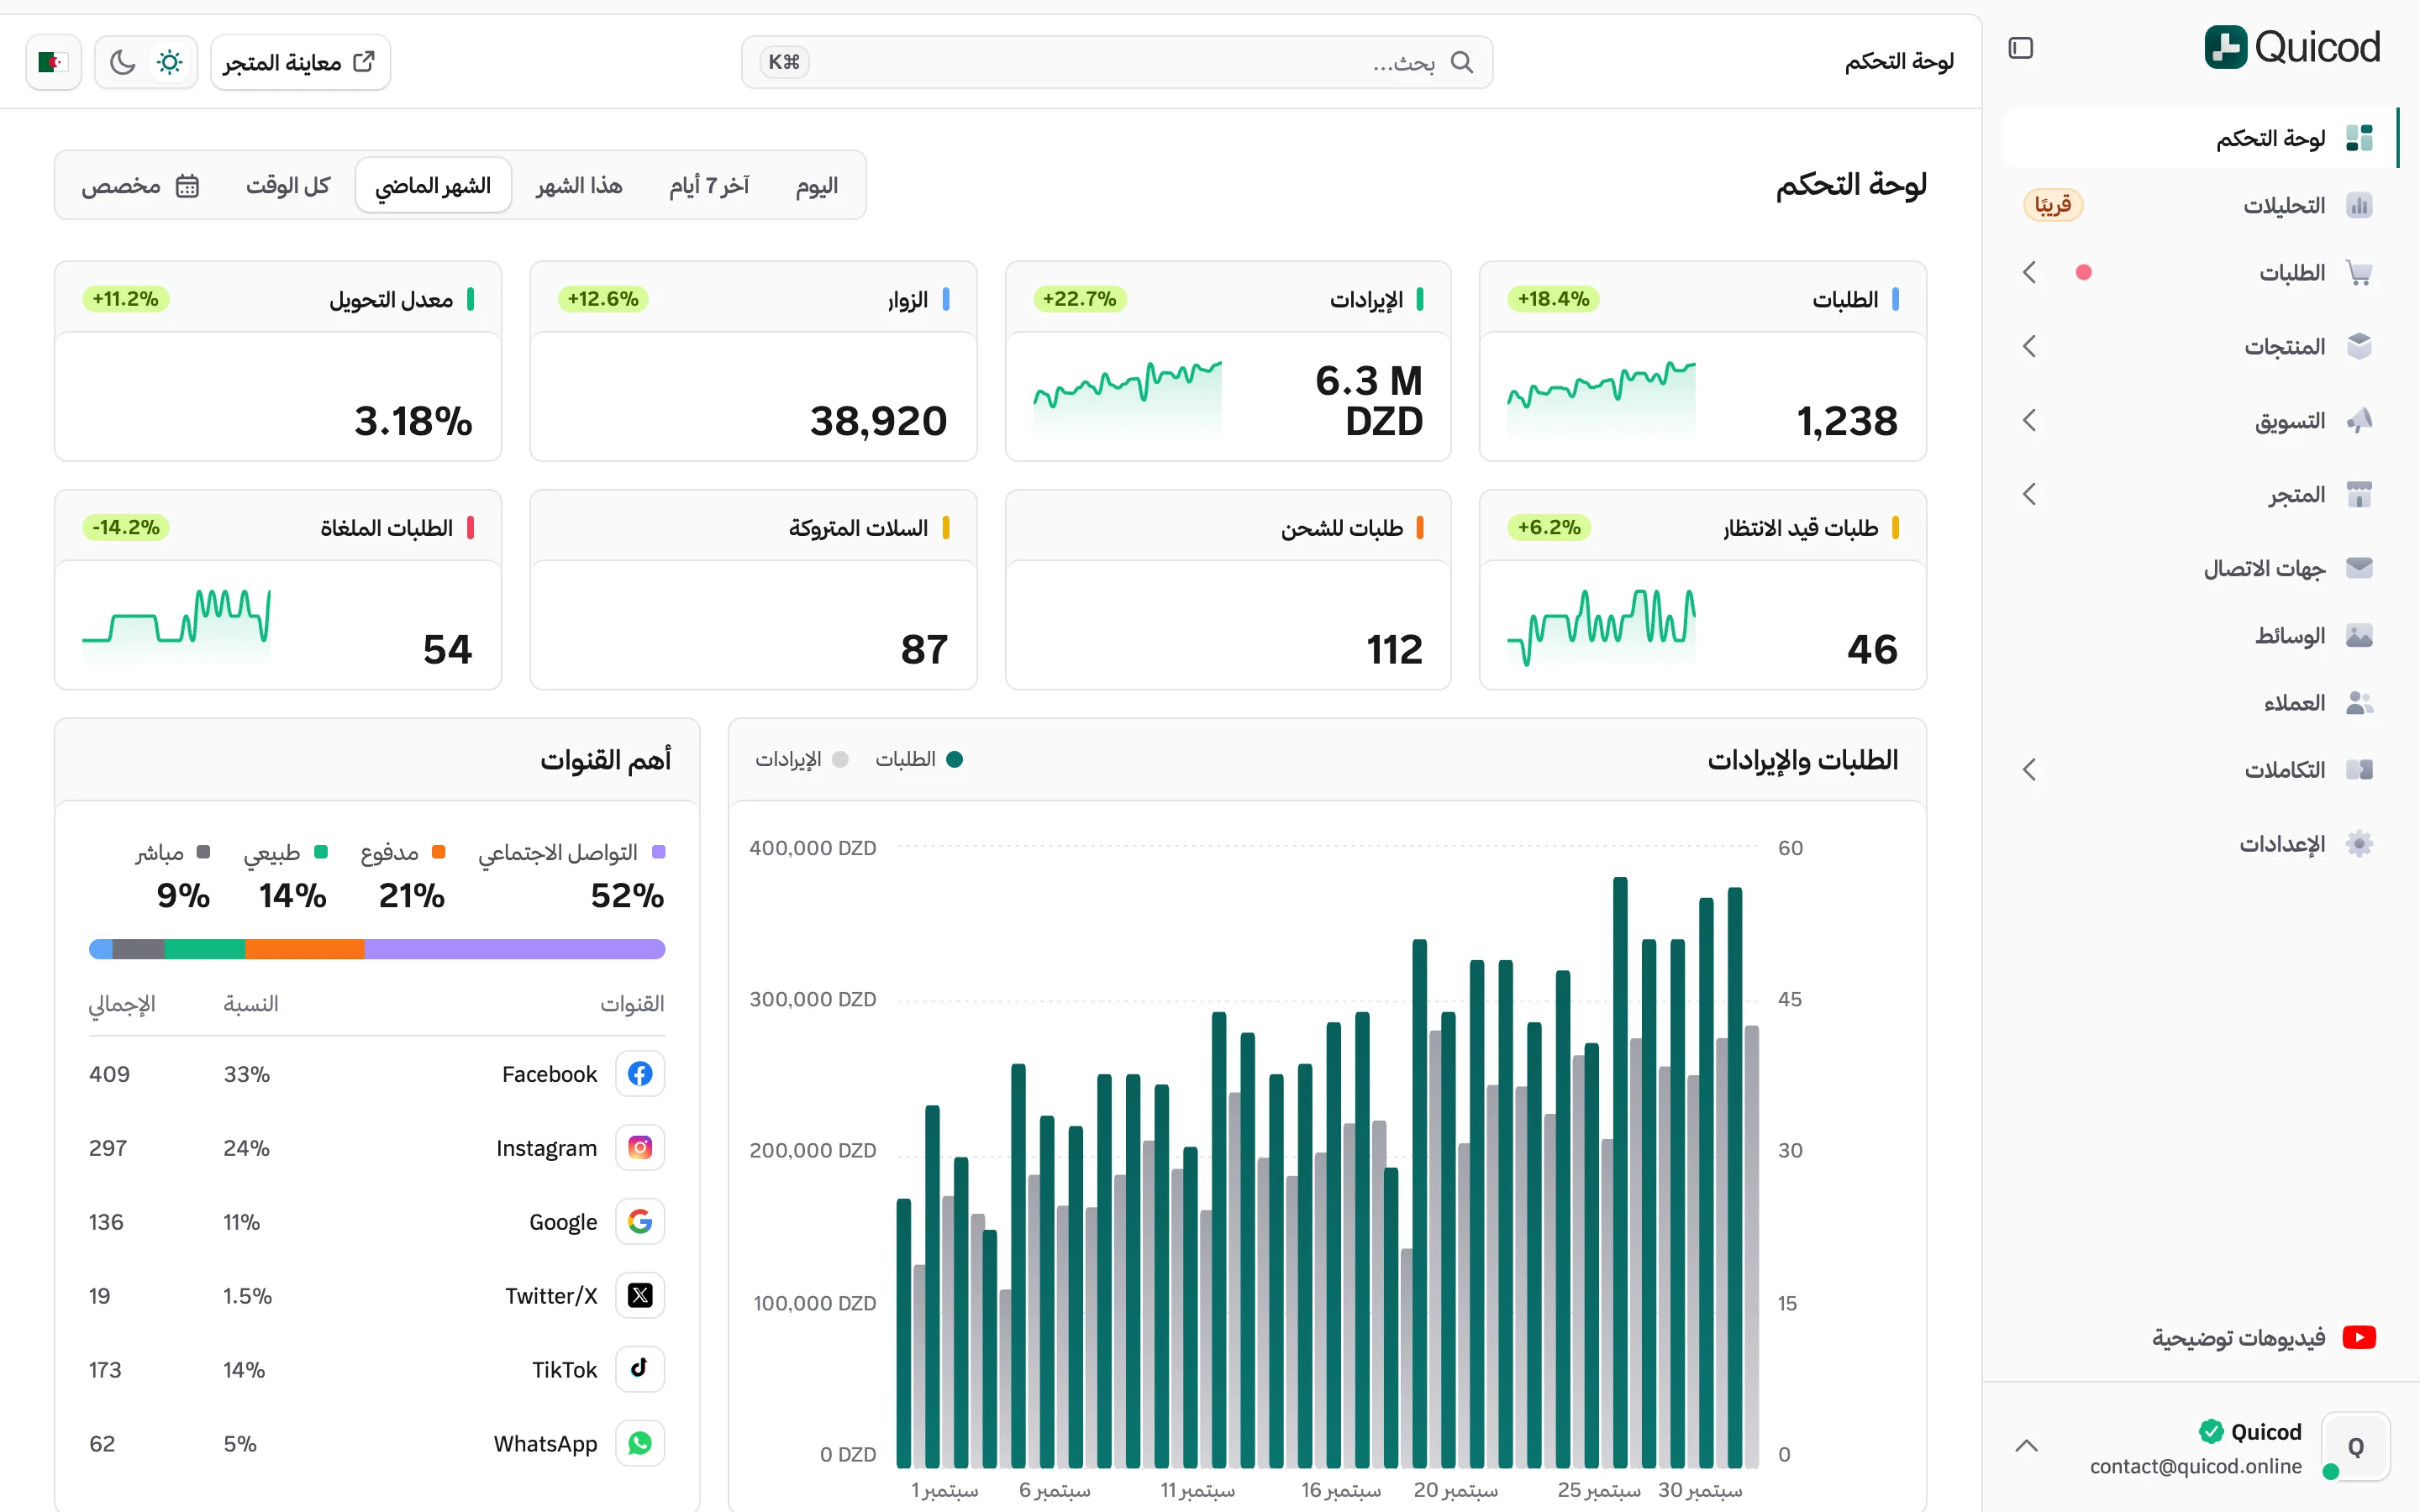Viewport: 2420px width, 1512px height.
Task: Click the YouTube icon for فيديوهات توضيحية
Action: click(2359, 1337)
